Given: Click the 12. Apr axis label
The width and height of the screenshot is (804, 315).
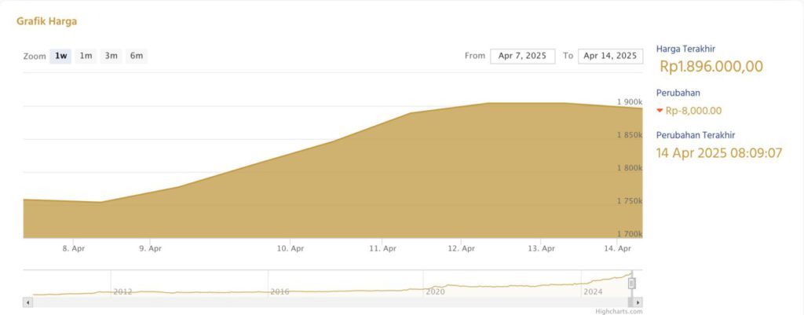Looking at the screenshot, I should tap(461, 248).
